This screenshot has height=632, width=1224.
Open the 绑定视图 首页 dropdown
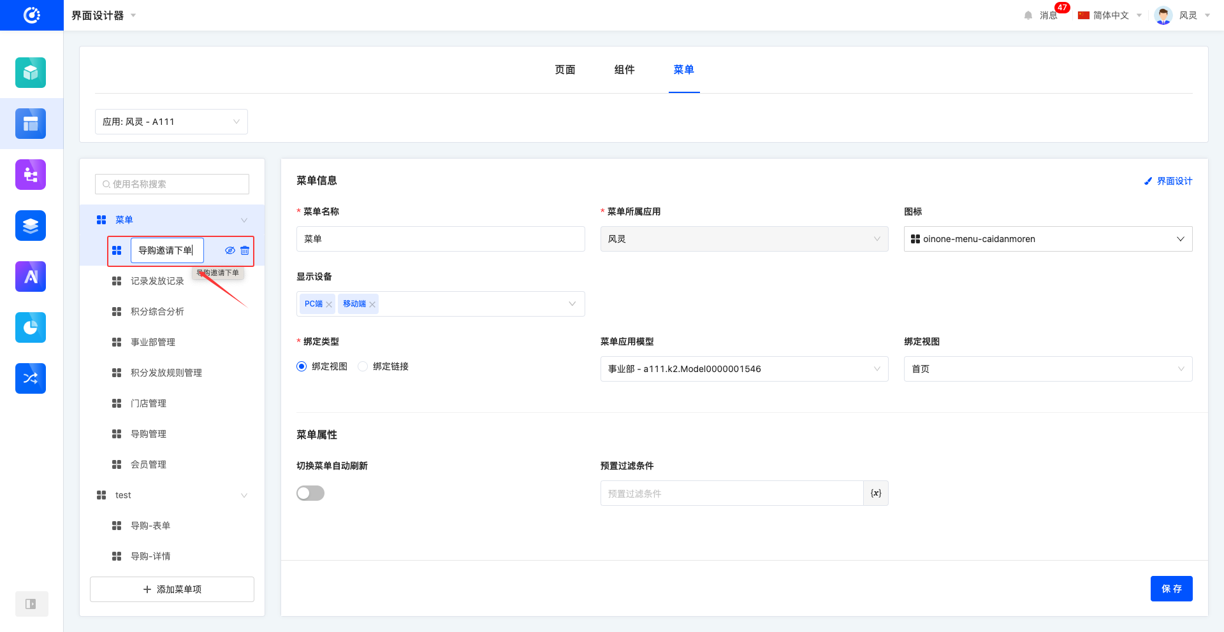click(x=1047, y=369)
